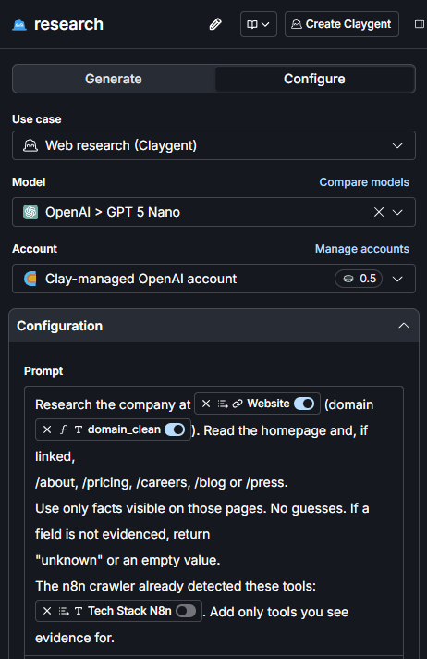Viewport: 427px width, 659px height.
Task: Click the list icon in Tech Stack N8n chip
Action: click(64, 611)
